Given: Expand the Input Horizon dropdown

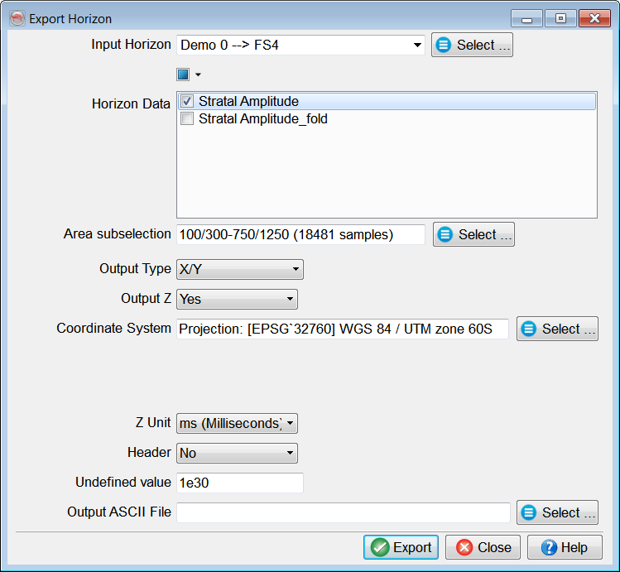Looking at the screenshot, I should [417, 46].
